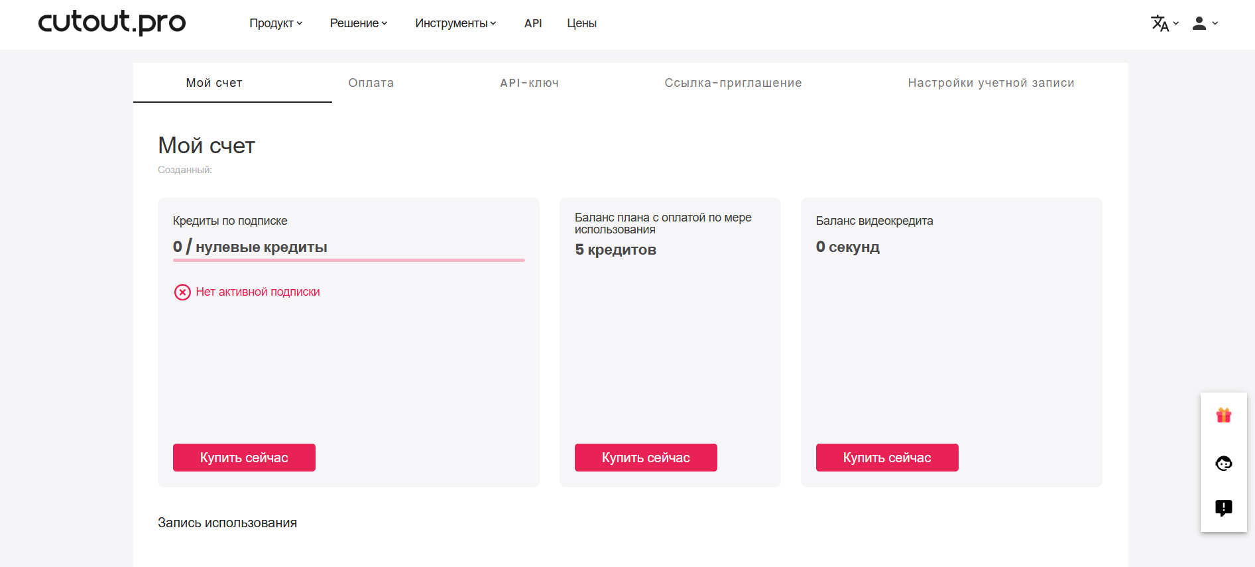This screenshot has width=1255, height=567.
Task: Click the pink subscription credits progress bar
Action: click(x=349, y=261)
